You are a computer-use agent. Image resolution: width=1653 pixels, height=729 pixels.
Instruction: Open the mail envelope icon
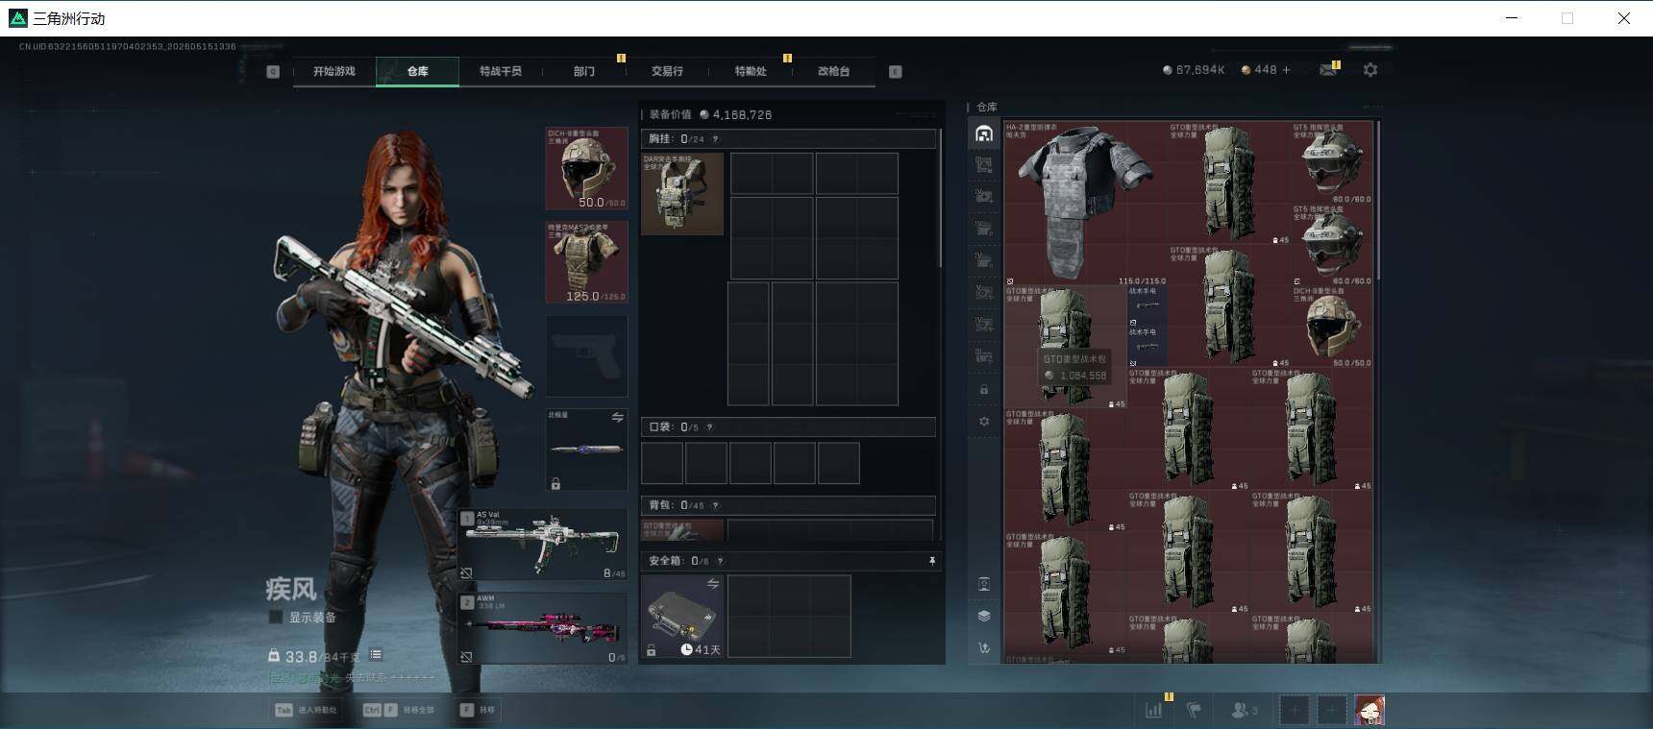click(1328, 70)
